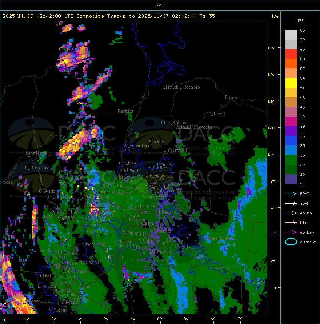Click the 'Anchoris' map label
Image resolution: width=320 pixels, height=324 pixels.
pyautogui.click(x=90, y=262)
